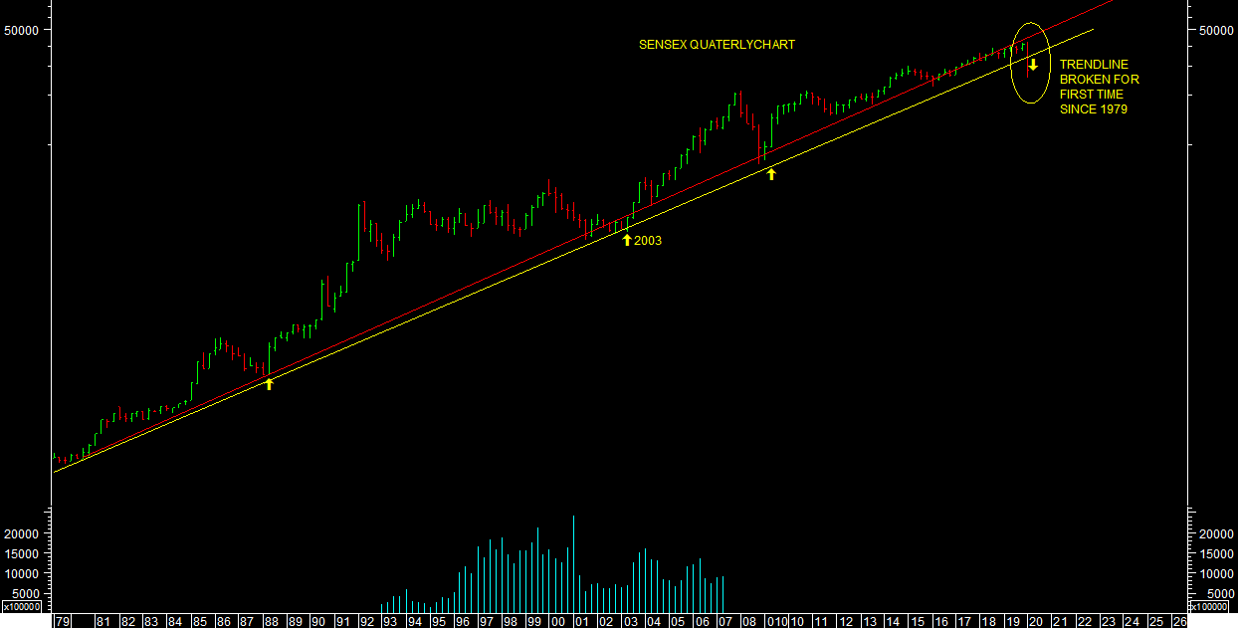Click the yellow up arrow below the 1988 candle
Screen dimensions: 1238x628
tap(268, 383)
